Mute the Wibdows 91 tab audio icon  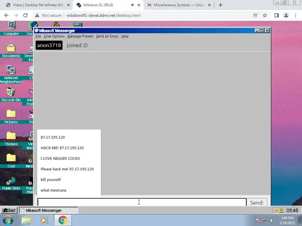click(x=132, y=5)
